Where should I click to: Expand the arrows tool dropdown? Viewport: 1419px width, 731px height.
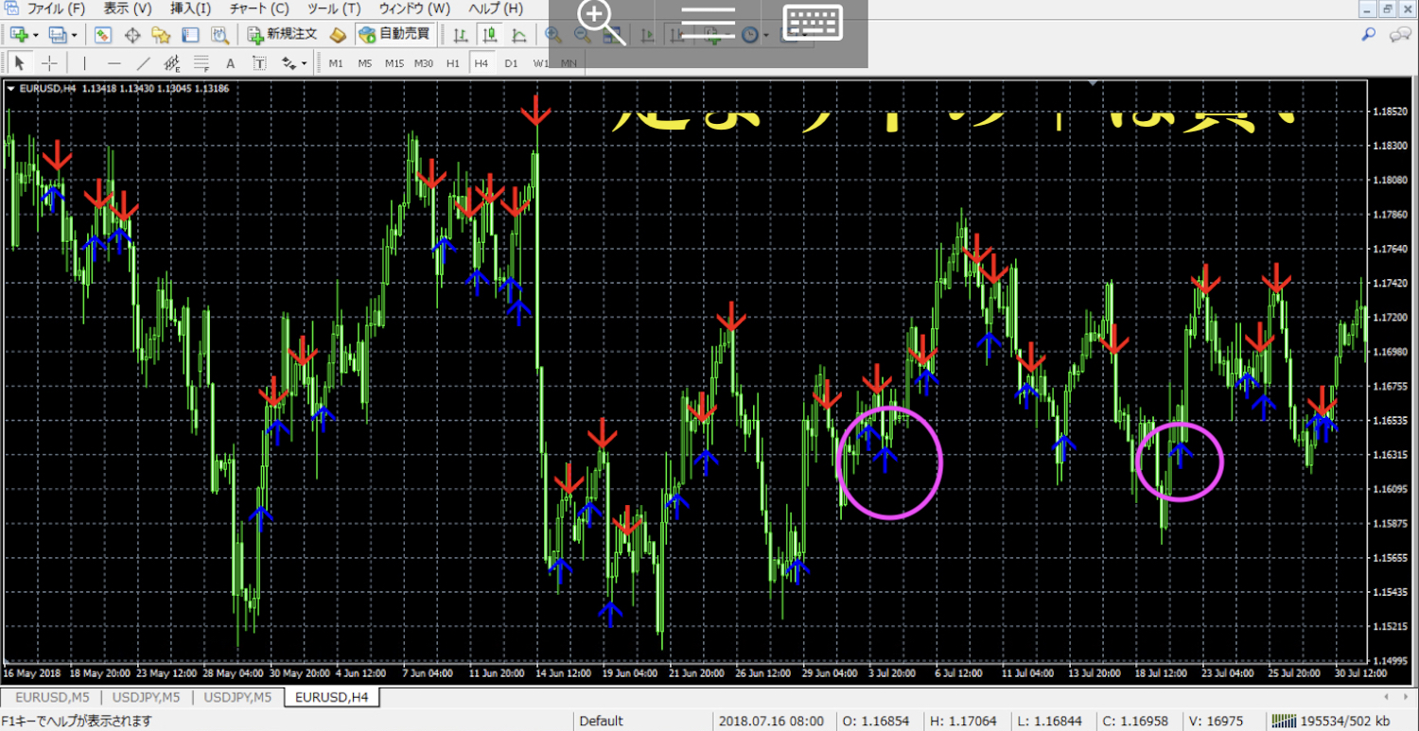[305, 64]
